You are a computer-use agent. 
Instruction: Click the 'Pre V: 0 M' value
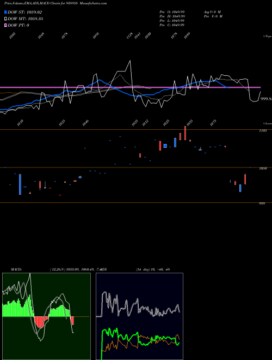[x=213, y=16]
